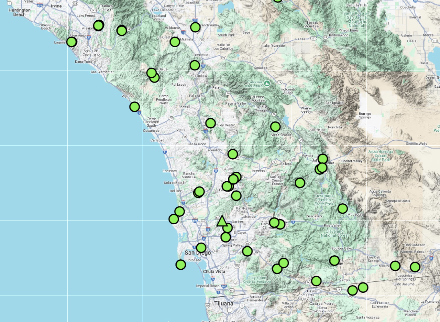Select the green triangle marker near Santee
440x322 pixels.
(x=222, y=221)
